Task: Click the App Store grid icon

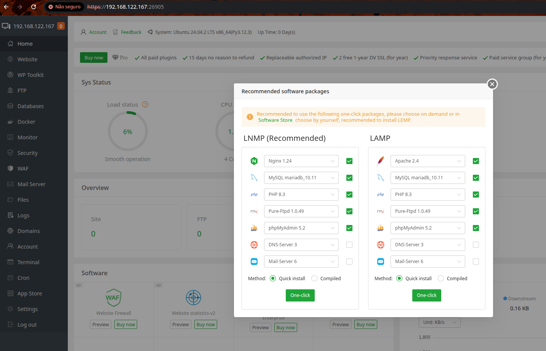Action: pyautogui.click(x=10, y=294)
